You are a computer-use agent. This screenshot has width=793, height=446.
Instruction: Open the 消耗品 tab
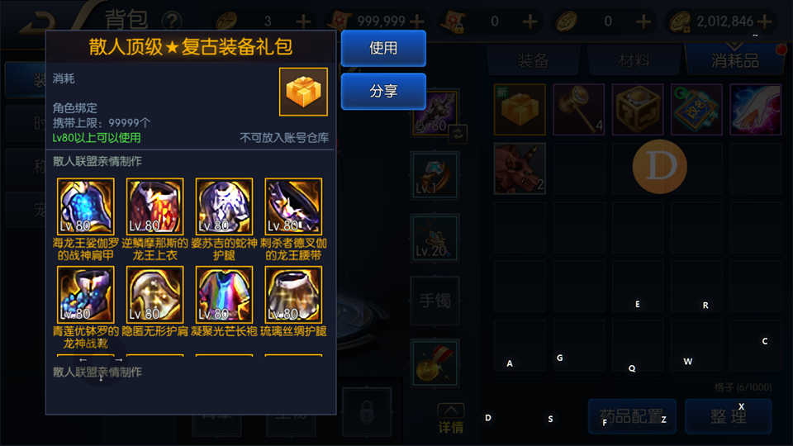coord(734,60)
